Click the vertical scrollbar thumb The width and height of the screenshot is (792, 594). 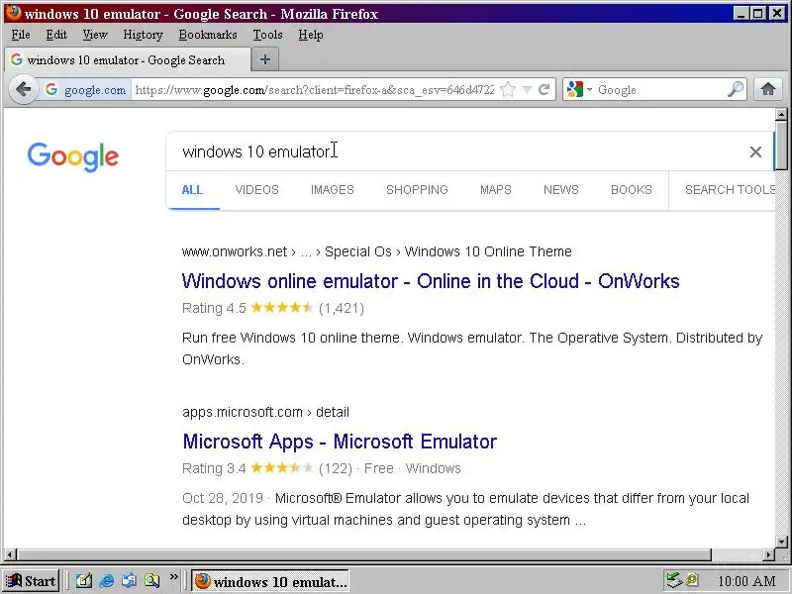[781, 146]
